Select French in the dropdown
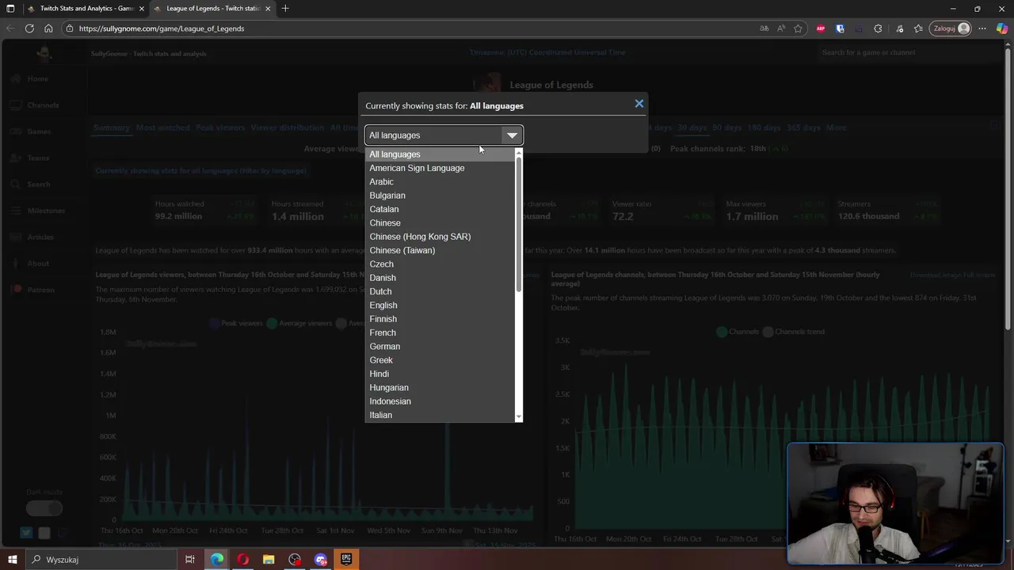 click(440, 332)
